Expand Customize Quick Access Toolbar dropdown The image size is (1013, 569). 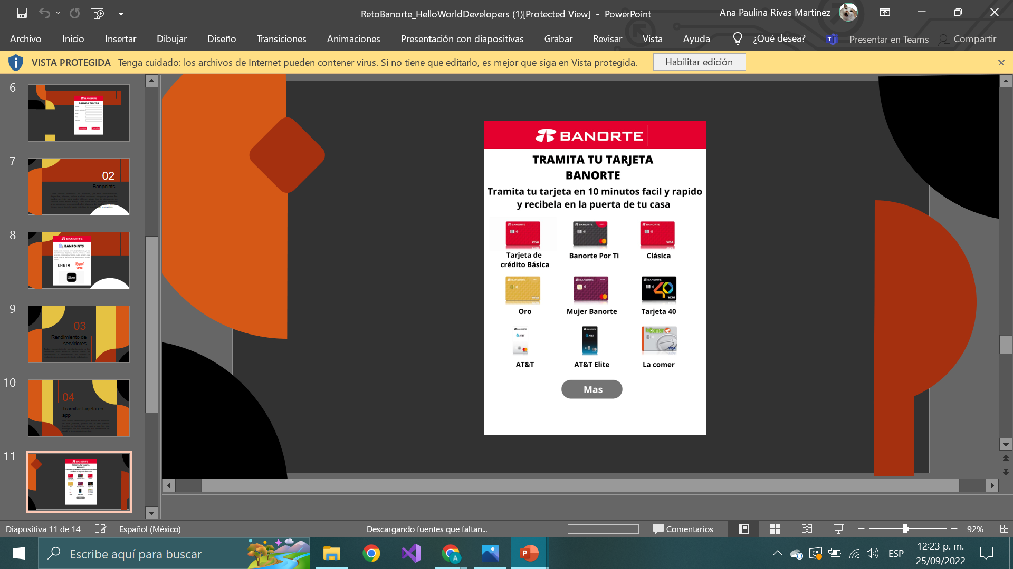pyautogui.click(x=121, y=13)
